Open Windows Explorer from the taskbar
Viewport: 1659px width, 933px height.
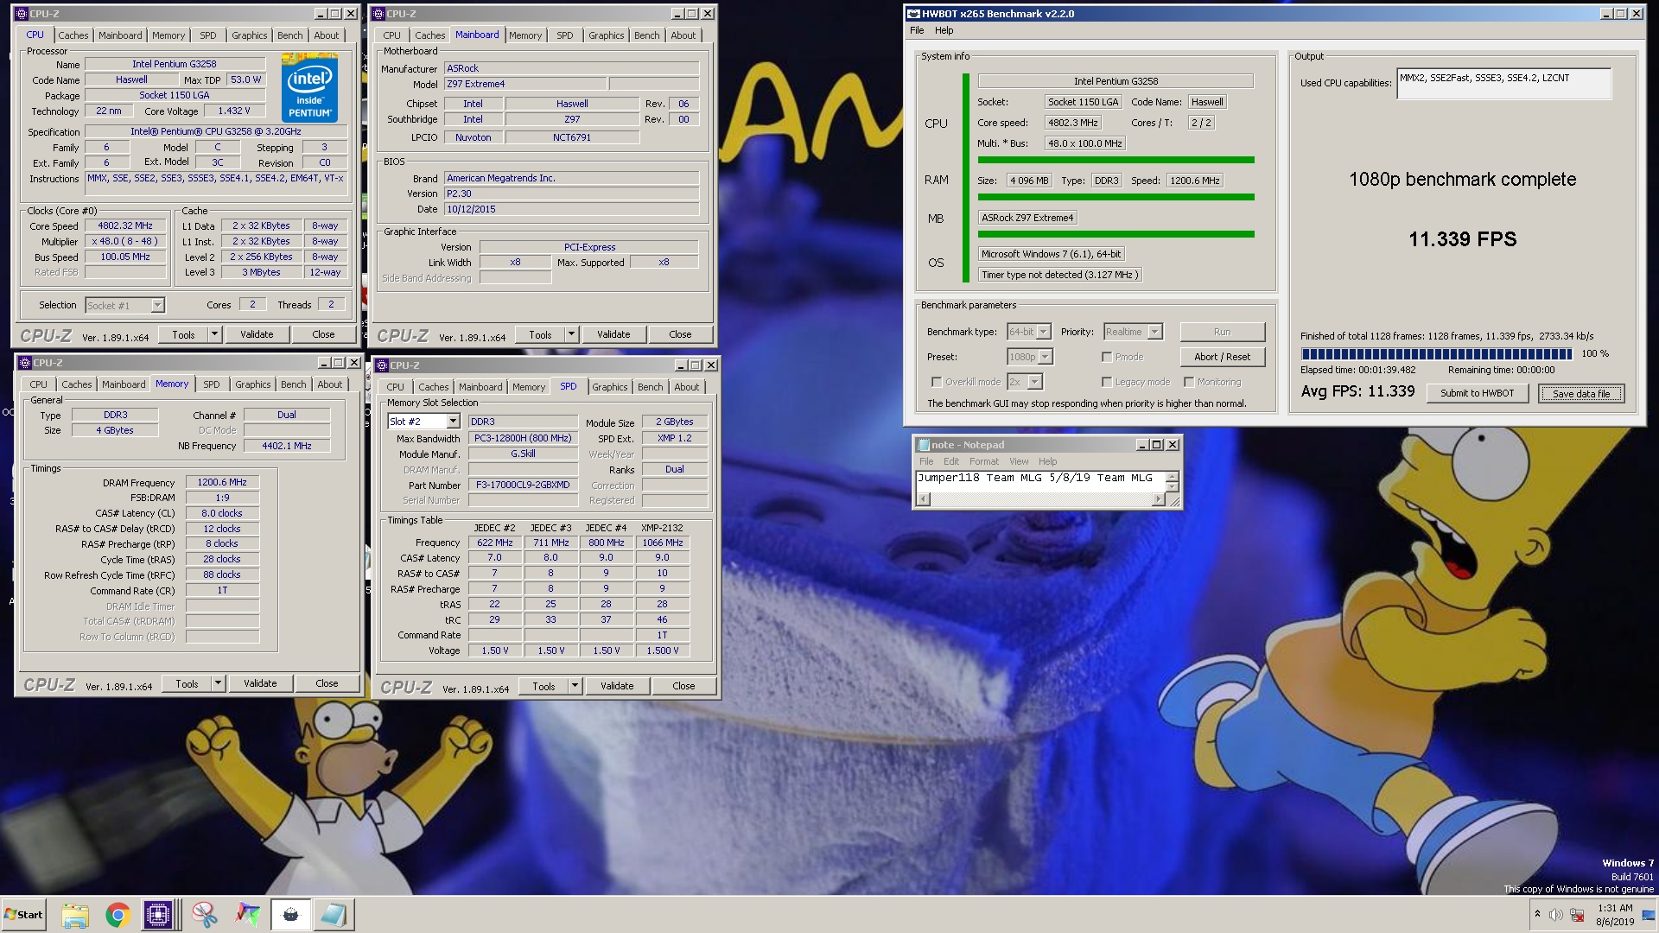point(75,915)
